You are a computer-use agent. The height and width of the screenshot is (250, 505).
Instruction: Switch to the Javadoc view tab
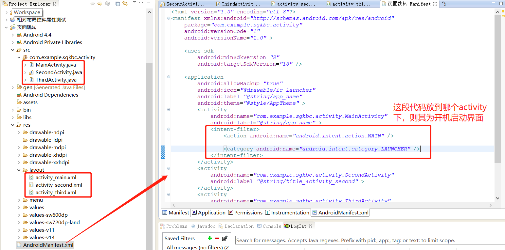click(203, 226)
